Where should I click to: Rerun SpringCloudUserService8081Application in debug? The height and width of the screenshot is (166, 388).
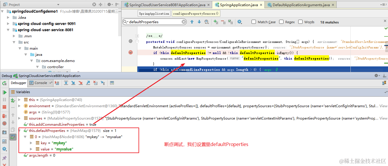pyautogui.click(x=4, y=84)
